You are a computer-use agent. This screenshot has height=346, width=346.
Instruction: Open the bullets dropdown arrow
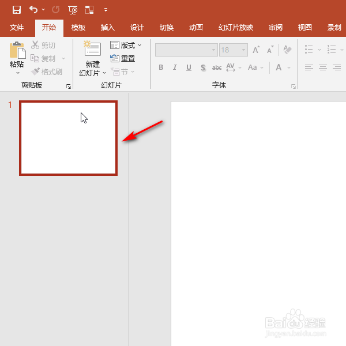click(319, 50)
